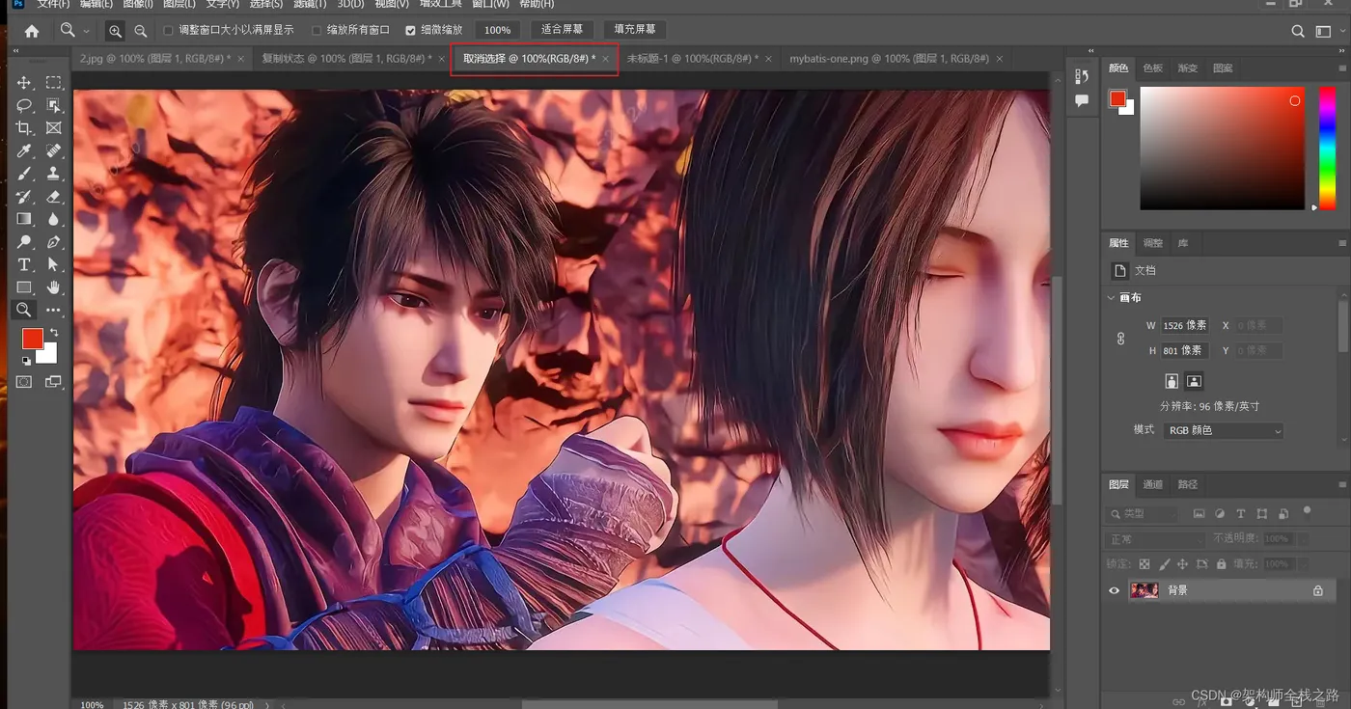
Task: Switch to mybatis-one.png document tab
Action: (x=889, y=59)
